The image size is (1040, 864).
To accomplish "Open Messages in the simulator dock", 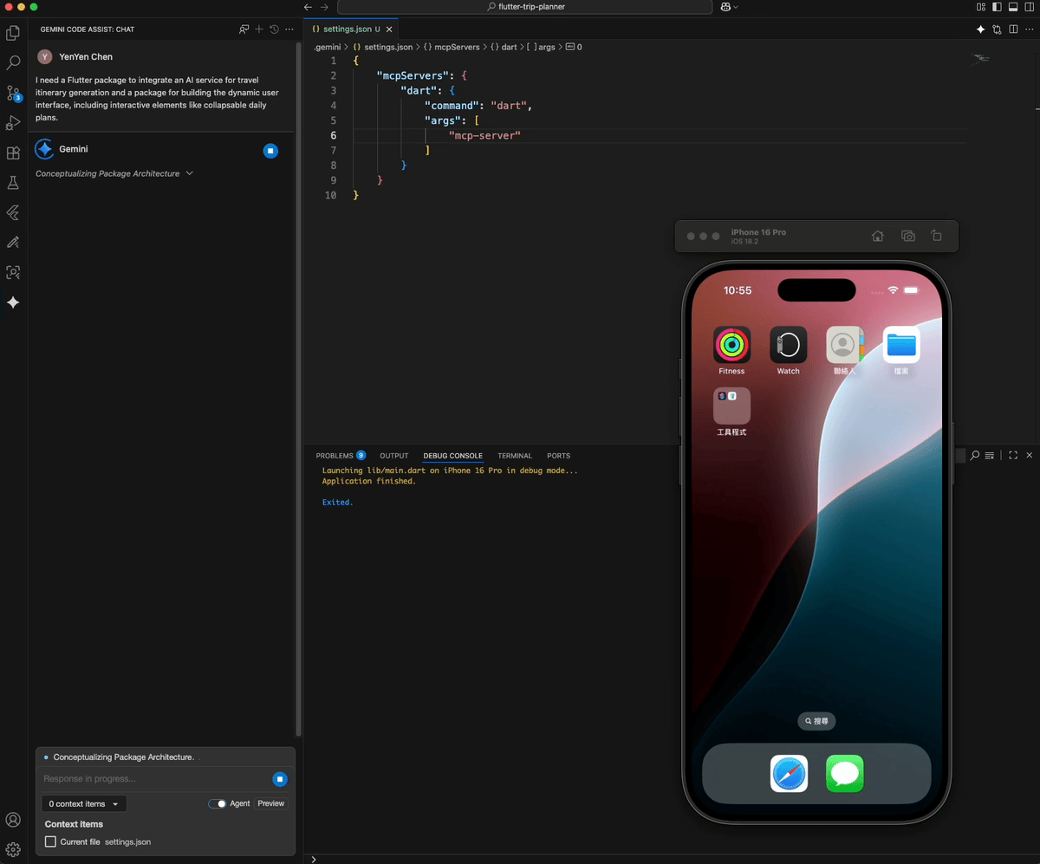I will [845, 773].
